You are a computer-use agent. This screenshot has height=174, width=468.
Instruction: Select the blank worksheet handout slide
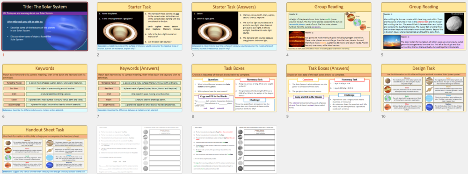[139, 150]
